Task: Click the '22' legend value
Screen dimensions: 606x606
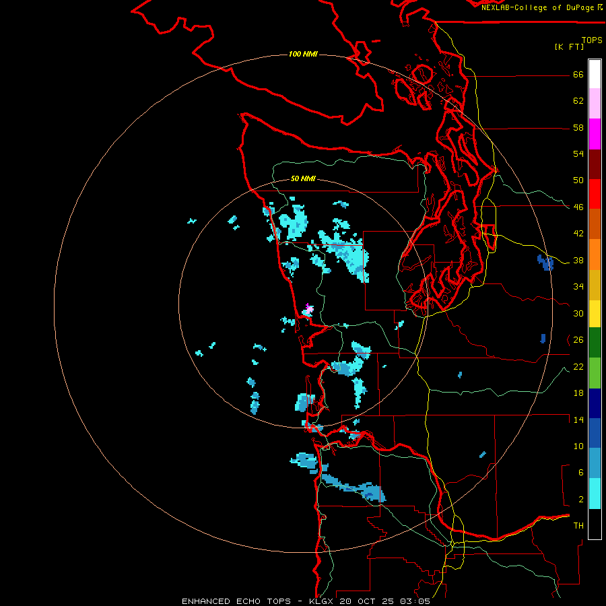Action: [x=578, y=367]
